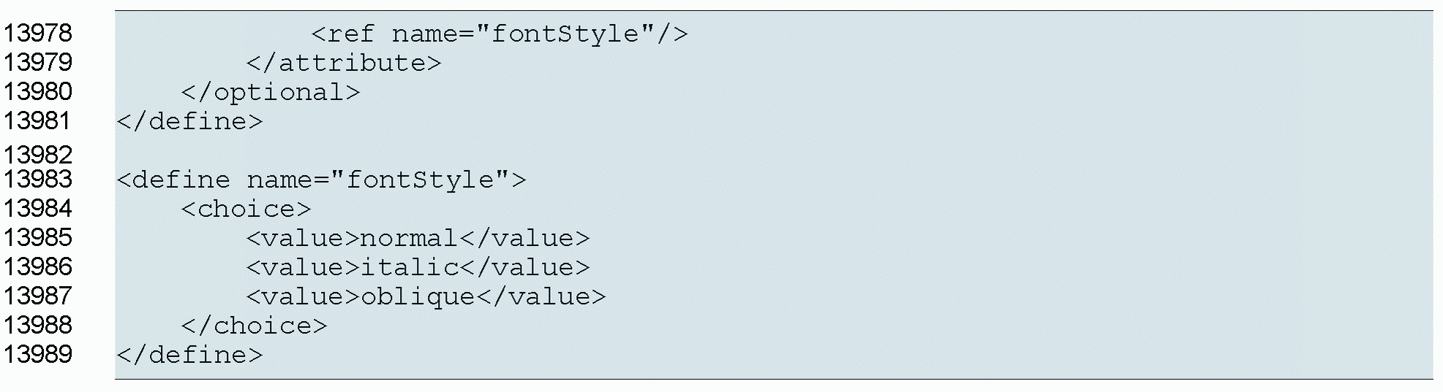Click line number 13985
The image size is (1443, 392).
[38, 238]
